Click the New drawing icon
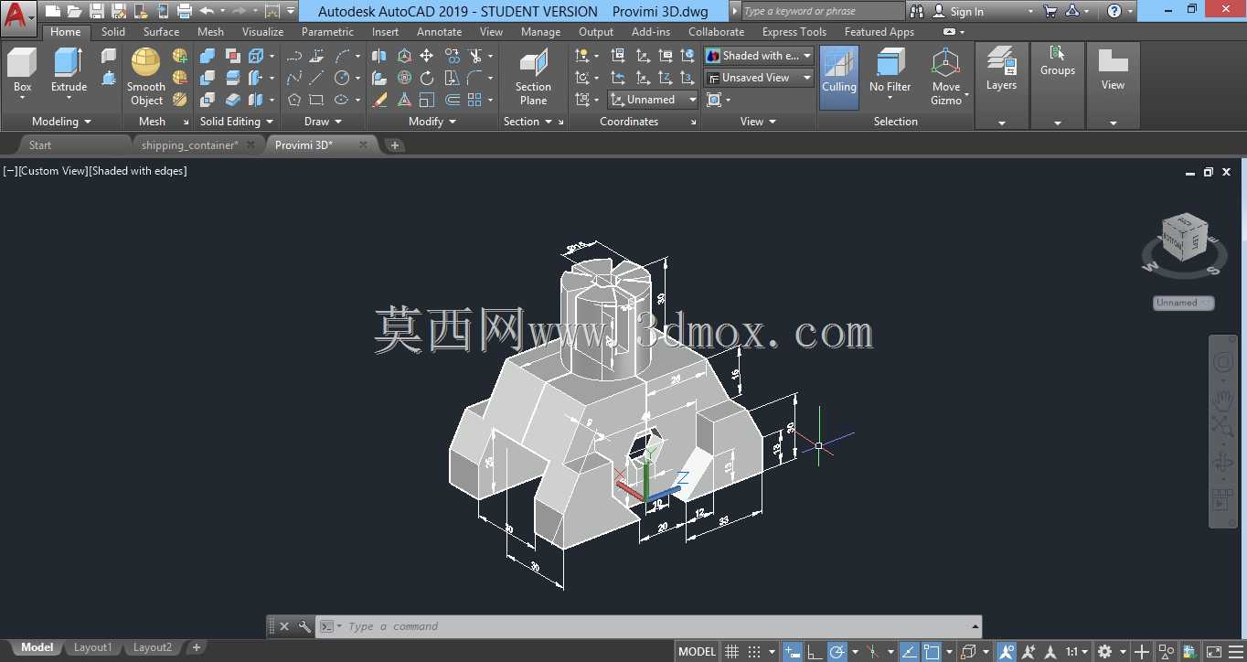 52,11
